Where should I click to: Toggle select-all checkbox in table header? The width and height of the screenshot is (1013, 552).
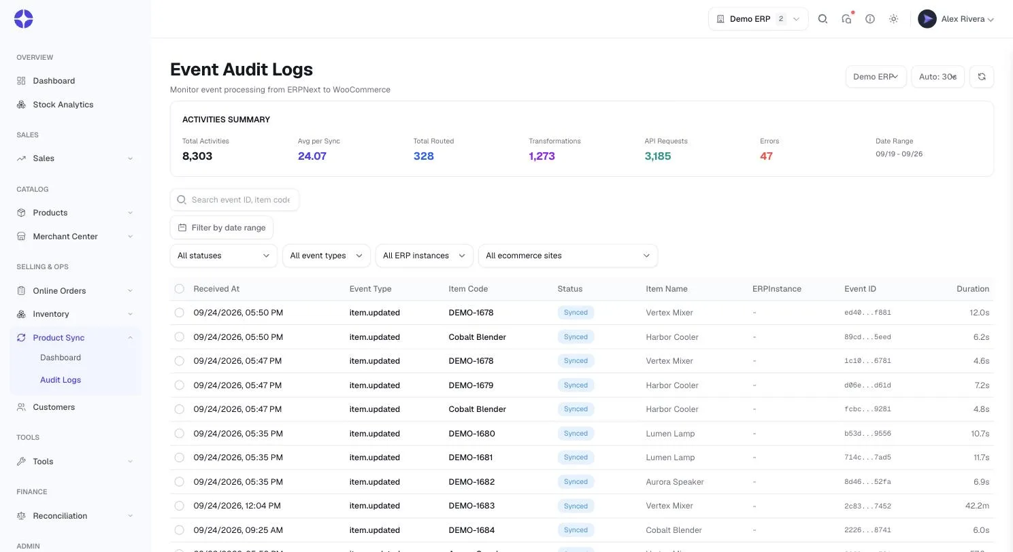pyautogui.click(x=180, y=289)
